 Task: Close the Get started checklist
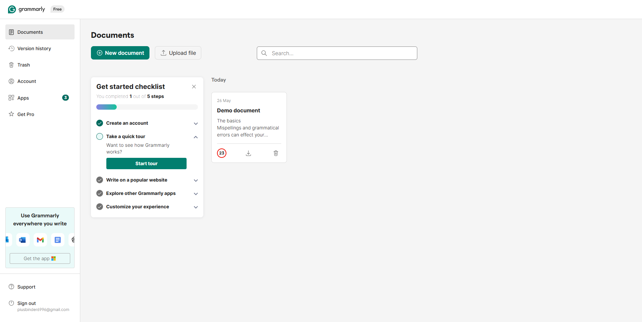tap(194, 87)
